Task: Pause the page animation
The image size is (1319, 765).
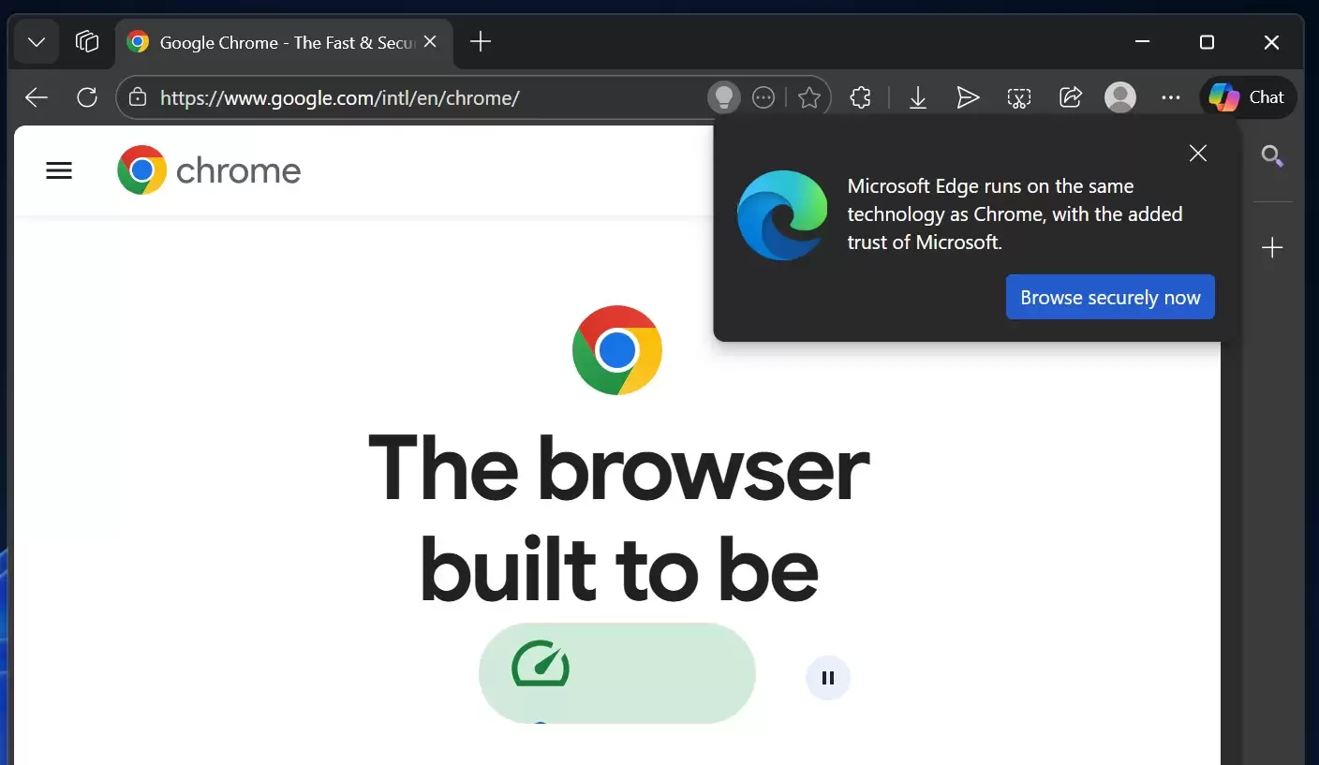Action: [x=828, y=677]
